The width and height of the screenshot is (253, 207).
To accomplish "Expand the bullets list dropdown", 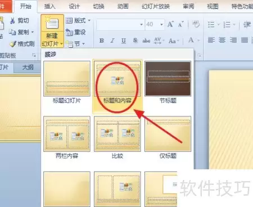I will point(219,24).
